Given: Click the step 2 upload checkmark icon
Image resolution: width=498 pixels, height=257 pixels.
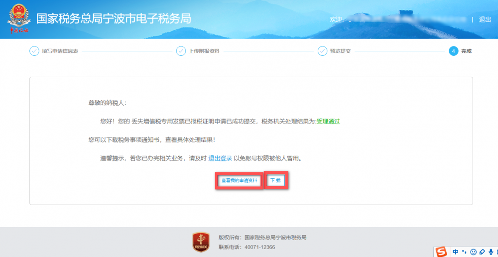Looking at the screenshot, I should [181, 51].
